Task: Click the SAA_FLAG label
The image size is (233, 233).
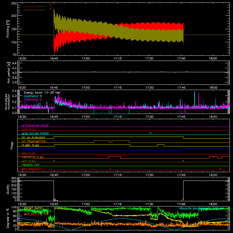Action: tap(29, 153)
